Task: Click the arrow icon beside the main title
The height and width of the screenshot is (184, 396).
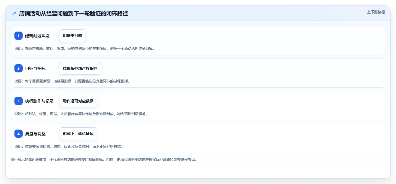Action: point(14,13)
